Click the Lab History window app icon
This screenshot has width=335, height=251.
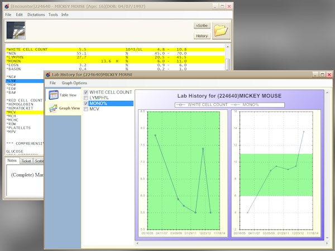[48, 75]
